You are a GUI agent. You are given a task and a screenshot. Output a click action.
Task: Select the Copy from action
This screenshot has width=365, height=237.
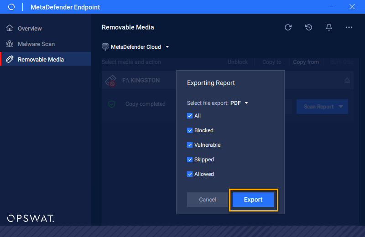306,62
